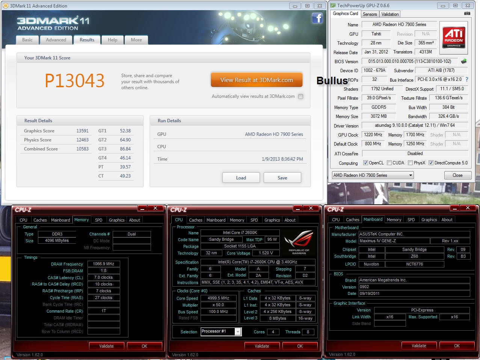
Task: Open the More tab in 3DMark
Action: click(136, 40)
